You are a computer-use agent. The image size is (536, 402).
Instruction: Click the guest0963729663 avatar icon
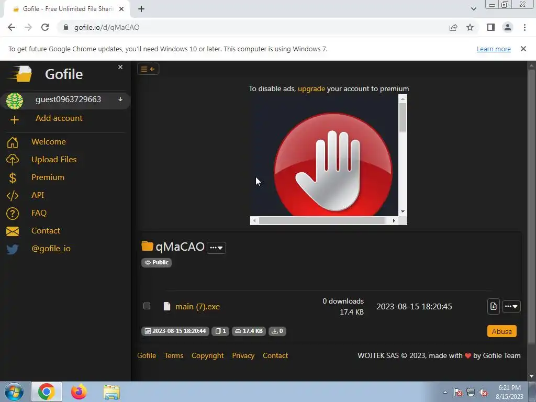coord(14,101)
